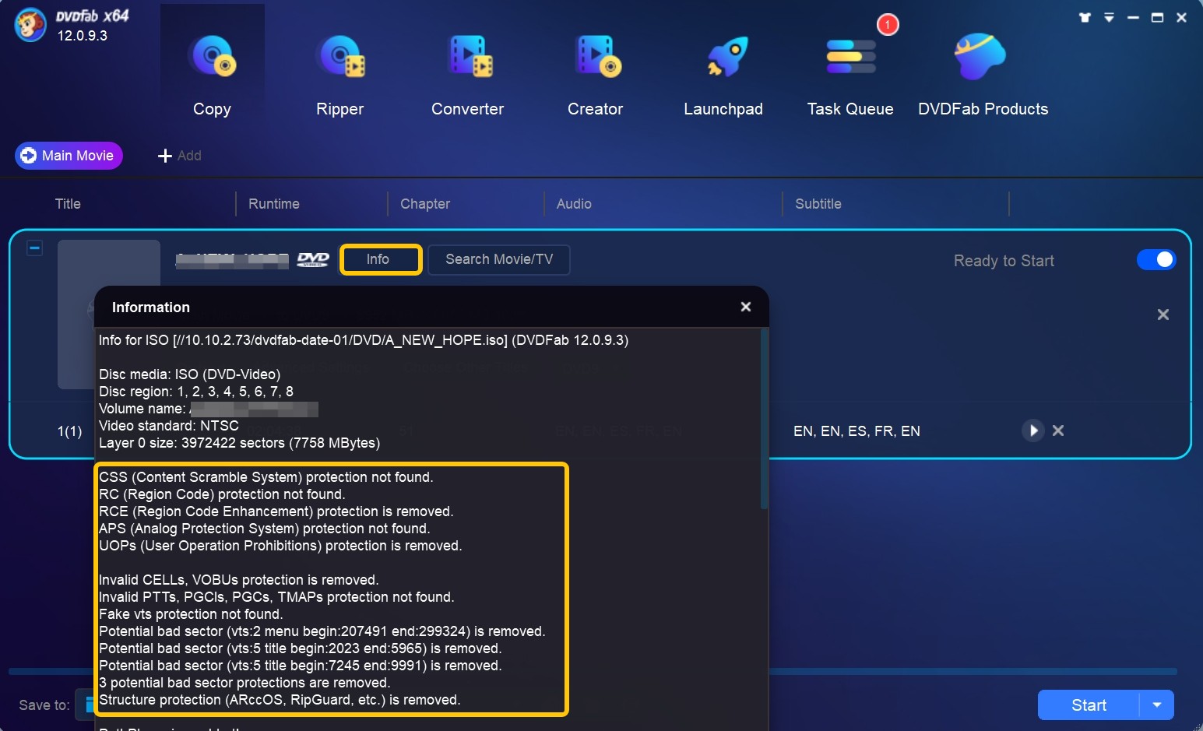Viewport: 1203px width, 731px height.
Task: Open the Creator module
Action: coord(595,76)
